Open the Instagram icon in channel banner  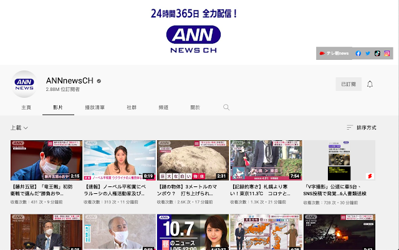[387, 54]
